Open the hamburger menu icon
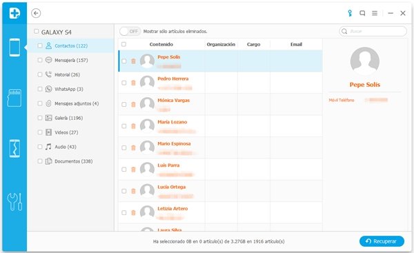Image resolution: width=414 pixels, height=253 pixels. pos(375,13)
